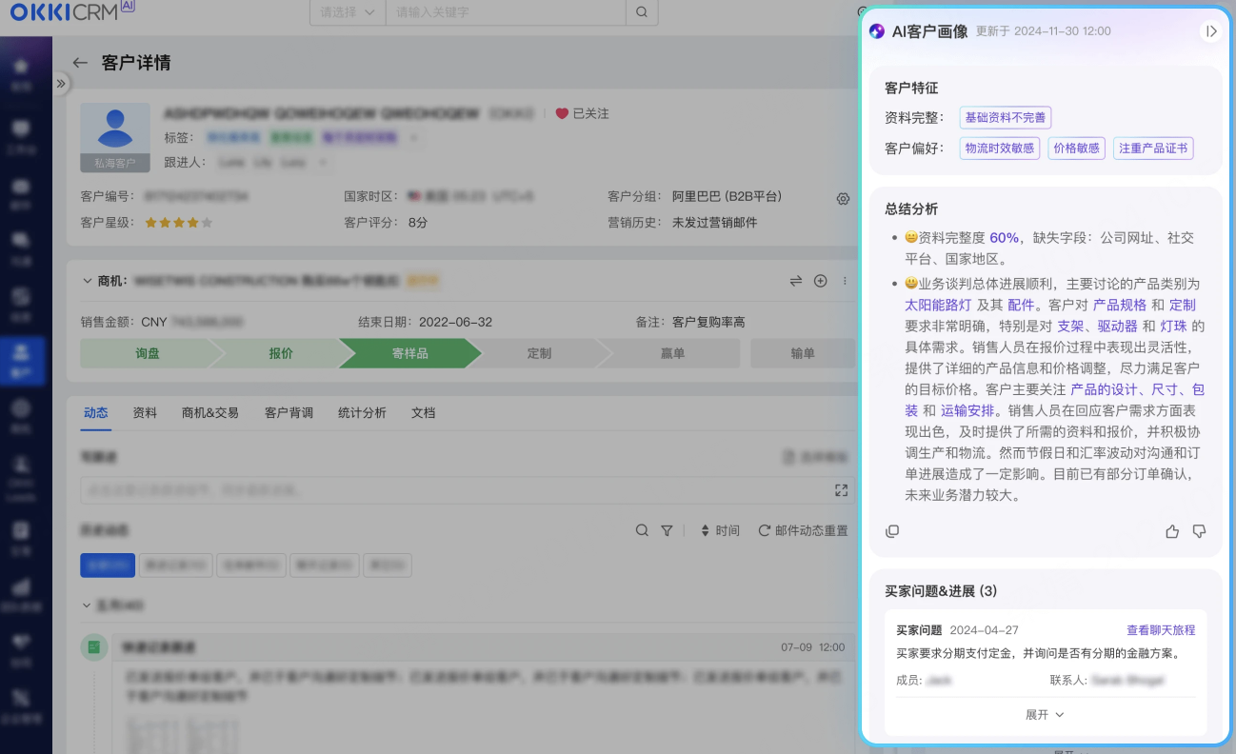The width and height of the screenshot is (1236, 754).
Task: Copy the AI summary analysis text
Action: coord(892,531)
